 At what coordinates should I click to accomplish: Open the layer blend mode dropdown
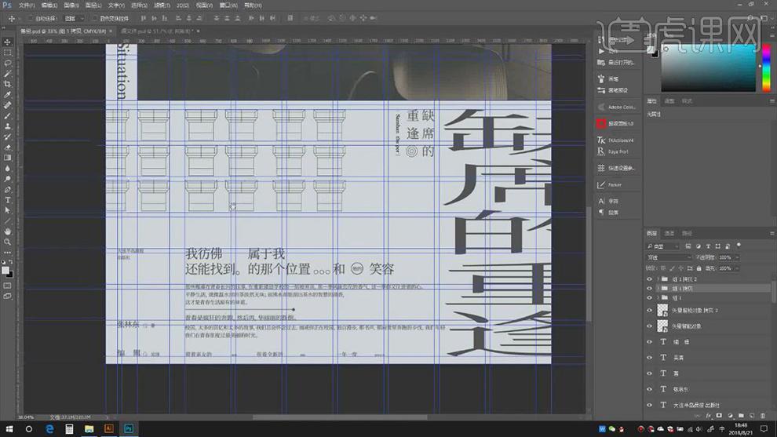[x=669, y=257]
